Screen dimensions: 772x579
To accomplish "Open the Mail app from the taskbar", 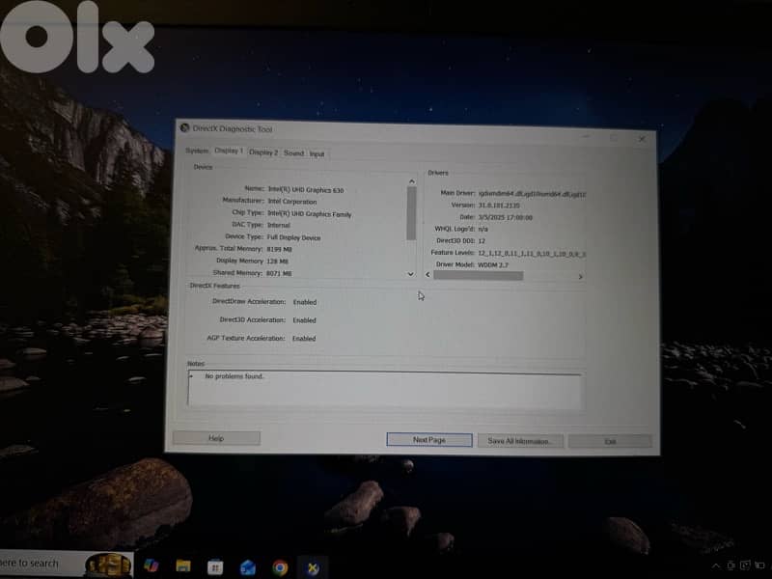I will 246,565.
